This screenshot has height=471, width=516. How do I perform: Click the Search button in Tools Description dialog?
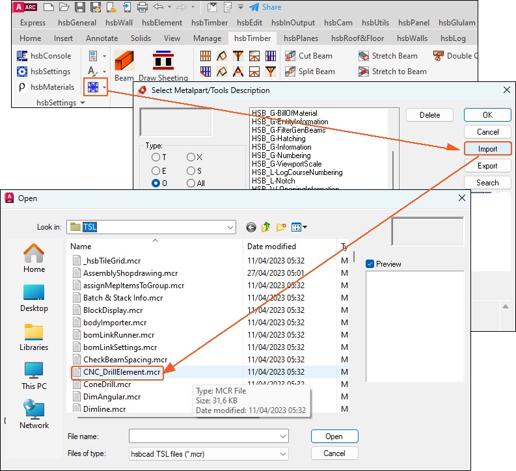487,183
